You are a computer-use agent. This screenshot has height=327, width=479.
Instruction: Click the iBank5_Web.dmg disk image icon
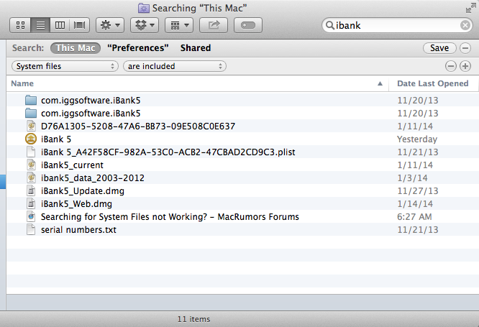(31, 203)
